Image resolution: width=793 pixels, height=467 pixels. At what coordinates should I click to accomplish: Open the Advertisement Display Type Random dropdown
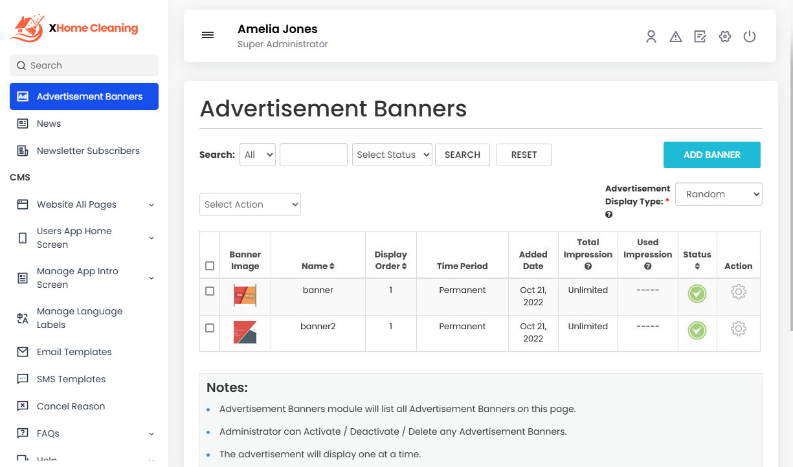(x=719, y=194)
